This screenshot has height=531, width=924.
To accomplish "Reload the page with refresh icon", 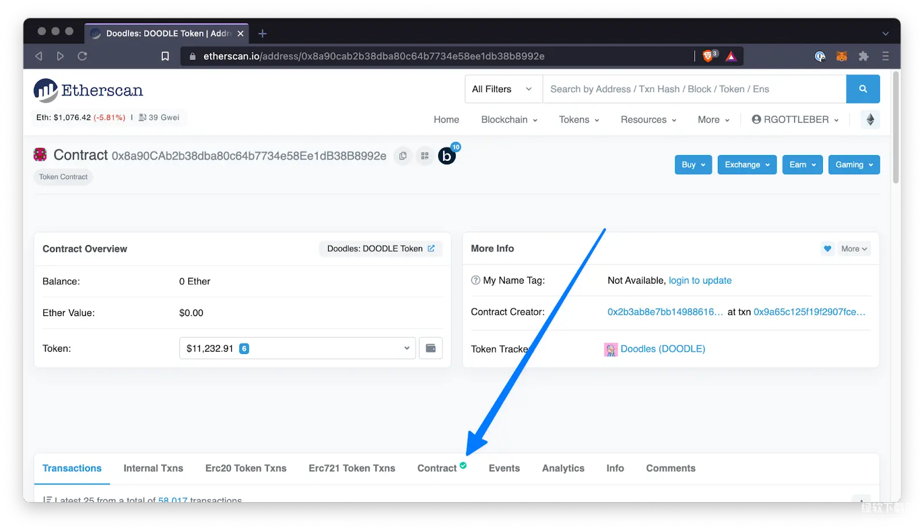I will [82, 56].
